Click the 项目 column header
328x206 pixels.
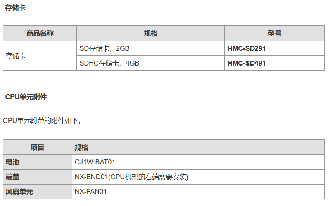pyautogui.click(x=38, y=147)
